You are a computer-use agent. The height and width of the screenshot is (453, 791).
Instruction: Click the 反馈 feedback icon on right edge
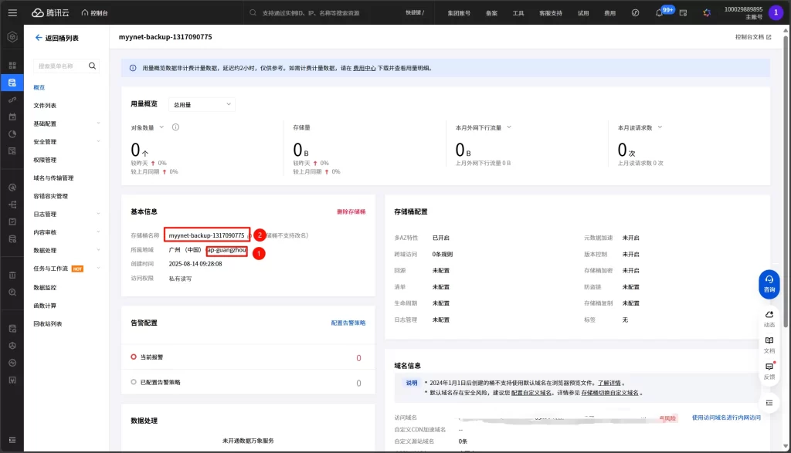click(x=769, y=368)
